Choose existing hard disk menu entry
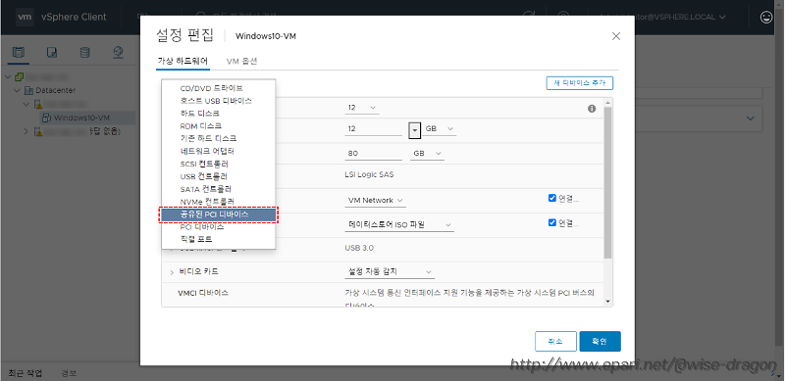 coord(218,138)
